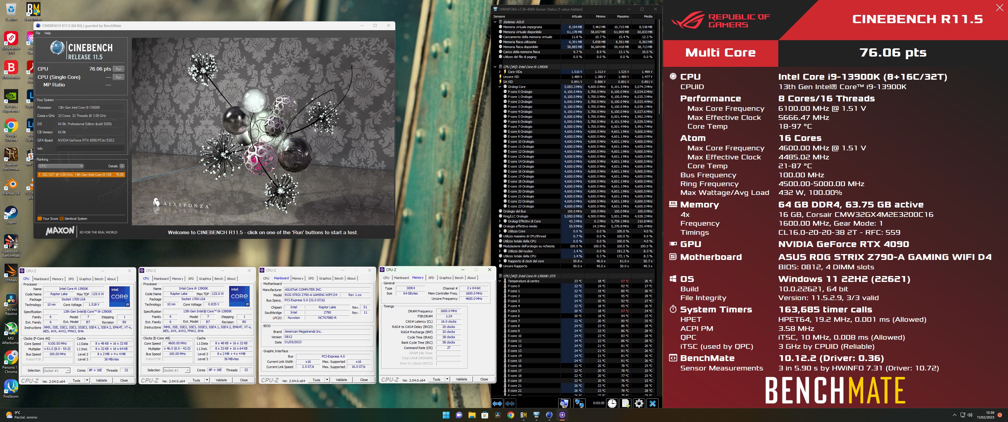Open HWiNFO summary monitor-magnifier icon
This screenshot has height=422, width=1008.
(x=564, y=403)
